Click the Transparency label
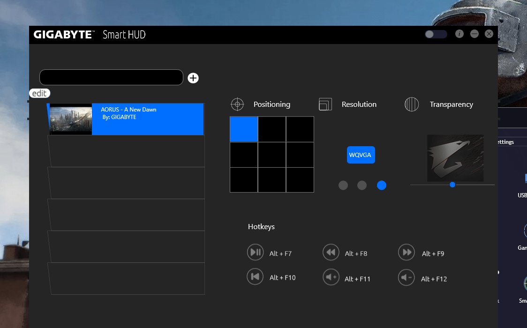The width and height of the screenshot is (527, 328). (452, 104)
